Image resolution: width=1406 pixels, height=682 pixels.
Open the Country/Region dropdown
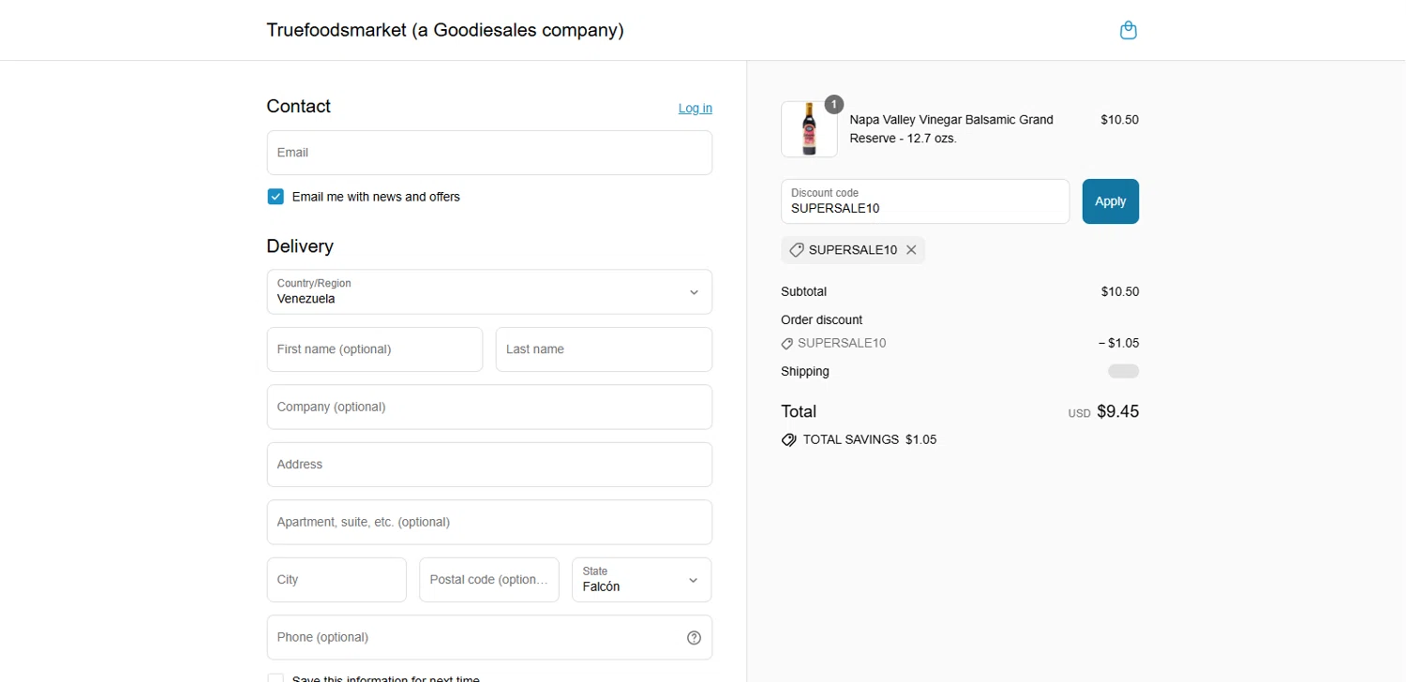coord(489,292)
